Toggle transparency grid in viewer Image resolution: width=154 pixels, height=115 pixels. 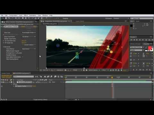pyautogui.click(x=87, y=70)
